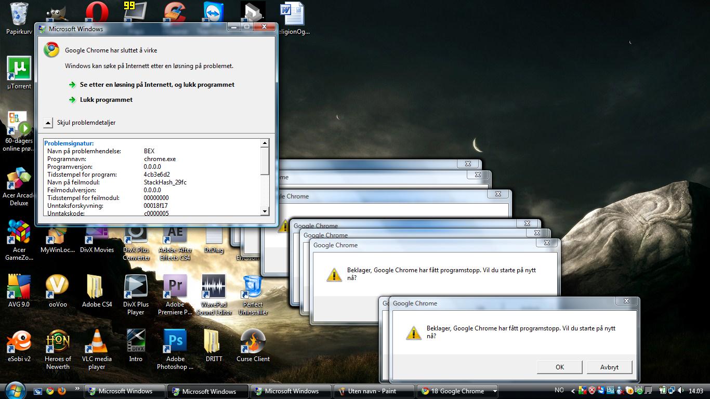Select the 'StackHash_29fc' value
The image size is (710, 399).
[x=165, y=182]
